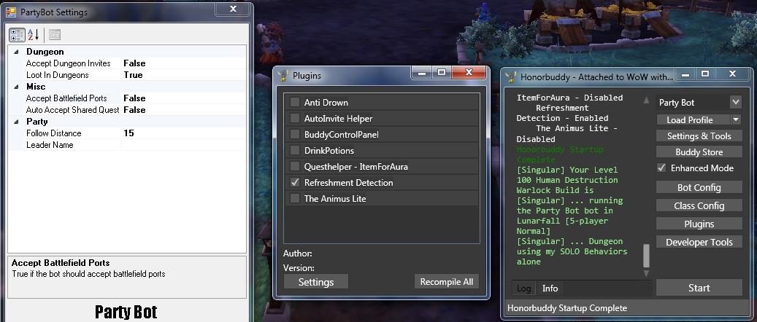Start the bot with the Start button
This screenshot has width=757, height=322.
coord(699,288)
